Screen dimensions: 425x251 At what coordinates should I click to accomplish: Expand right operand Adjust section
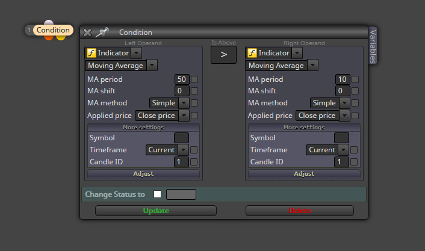pos(304,173)
